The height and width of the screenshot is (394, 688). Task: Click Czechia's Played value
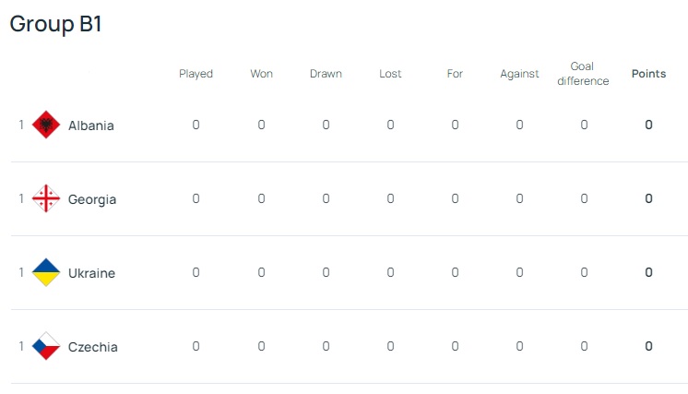point(196,346)
